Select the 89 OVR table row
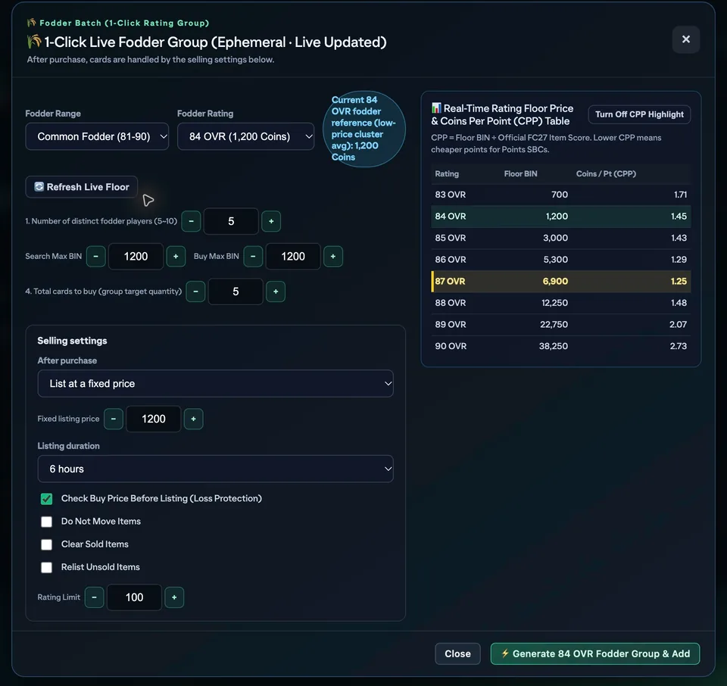Screen dimensions: 727x686 [x=560, y=325]
